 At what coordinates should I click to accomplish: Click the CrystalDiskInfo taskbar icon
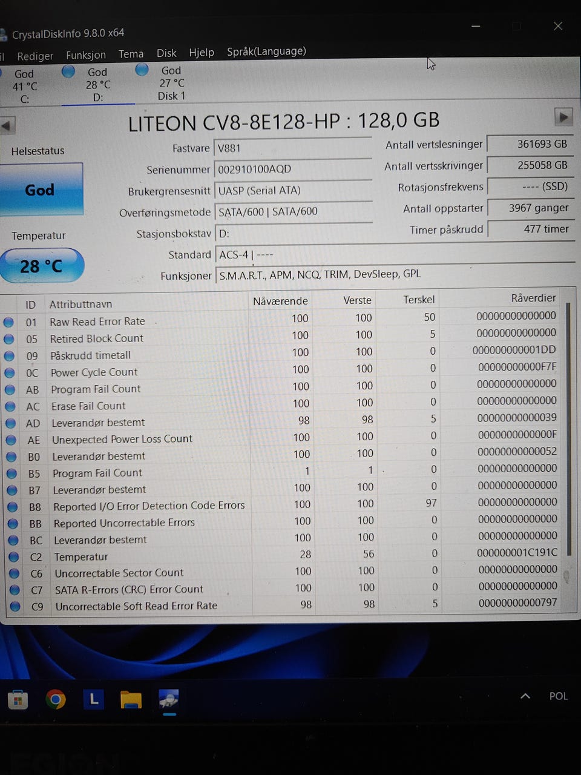click(x=168, y=699)
